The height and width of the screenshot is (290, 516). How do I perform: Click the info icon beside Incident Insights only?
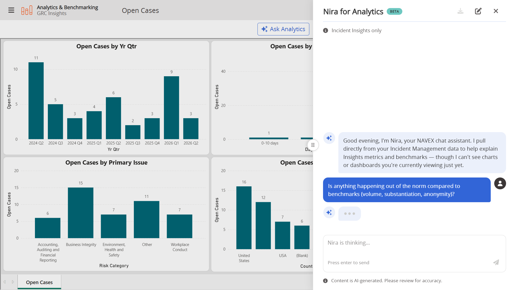325,31
